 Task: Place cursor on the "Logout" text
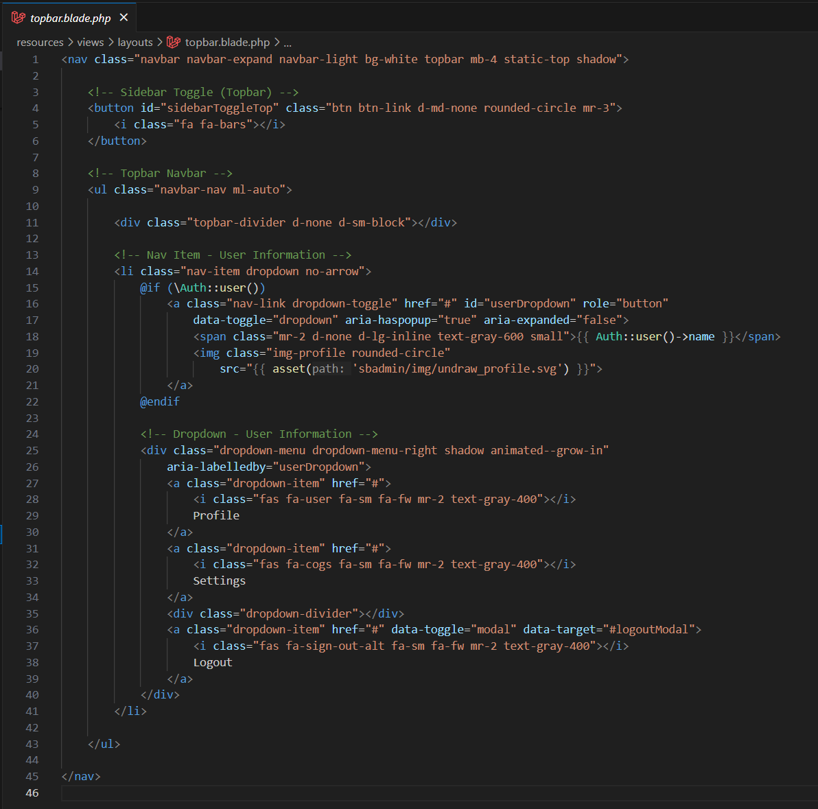coord(213,663)
